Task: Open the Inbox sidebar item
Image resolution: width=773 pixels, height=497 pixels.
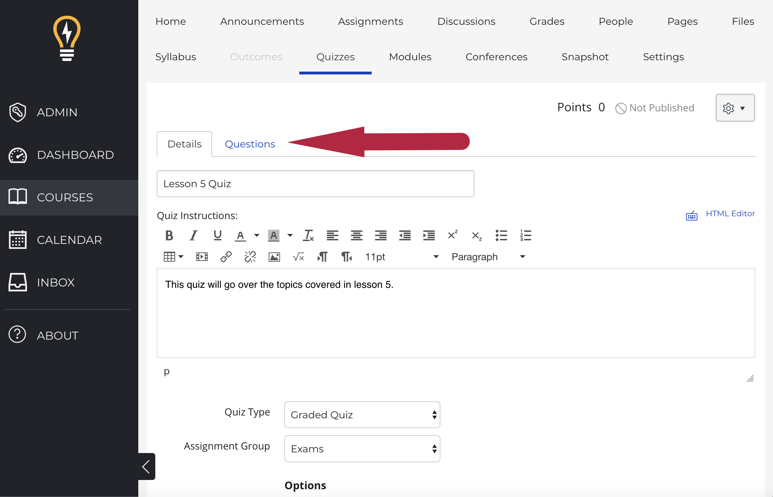Action: [x=69, y=283]
